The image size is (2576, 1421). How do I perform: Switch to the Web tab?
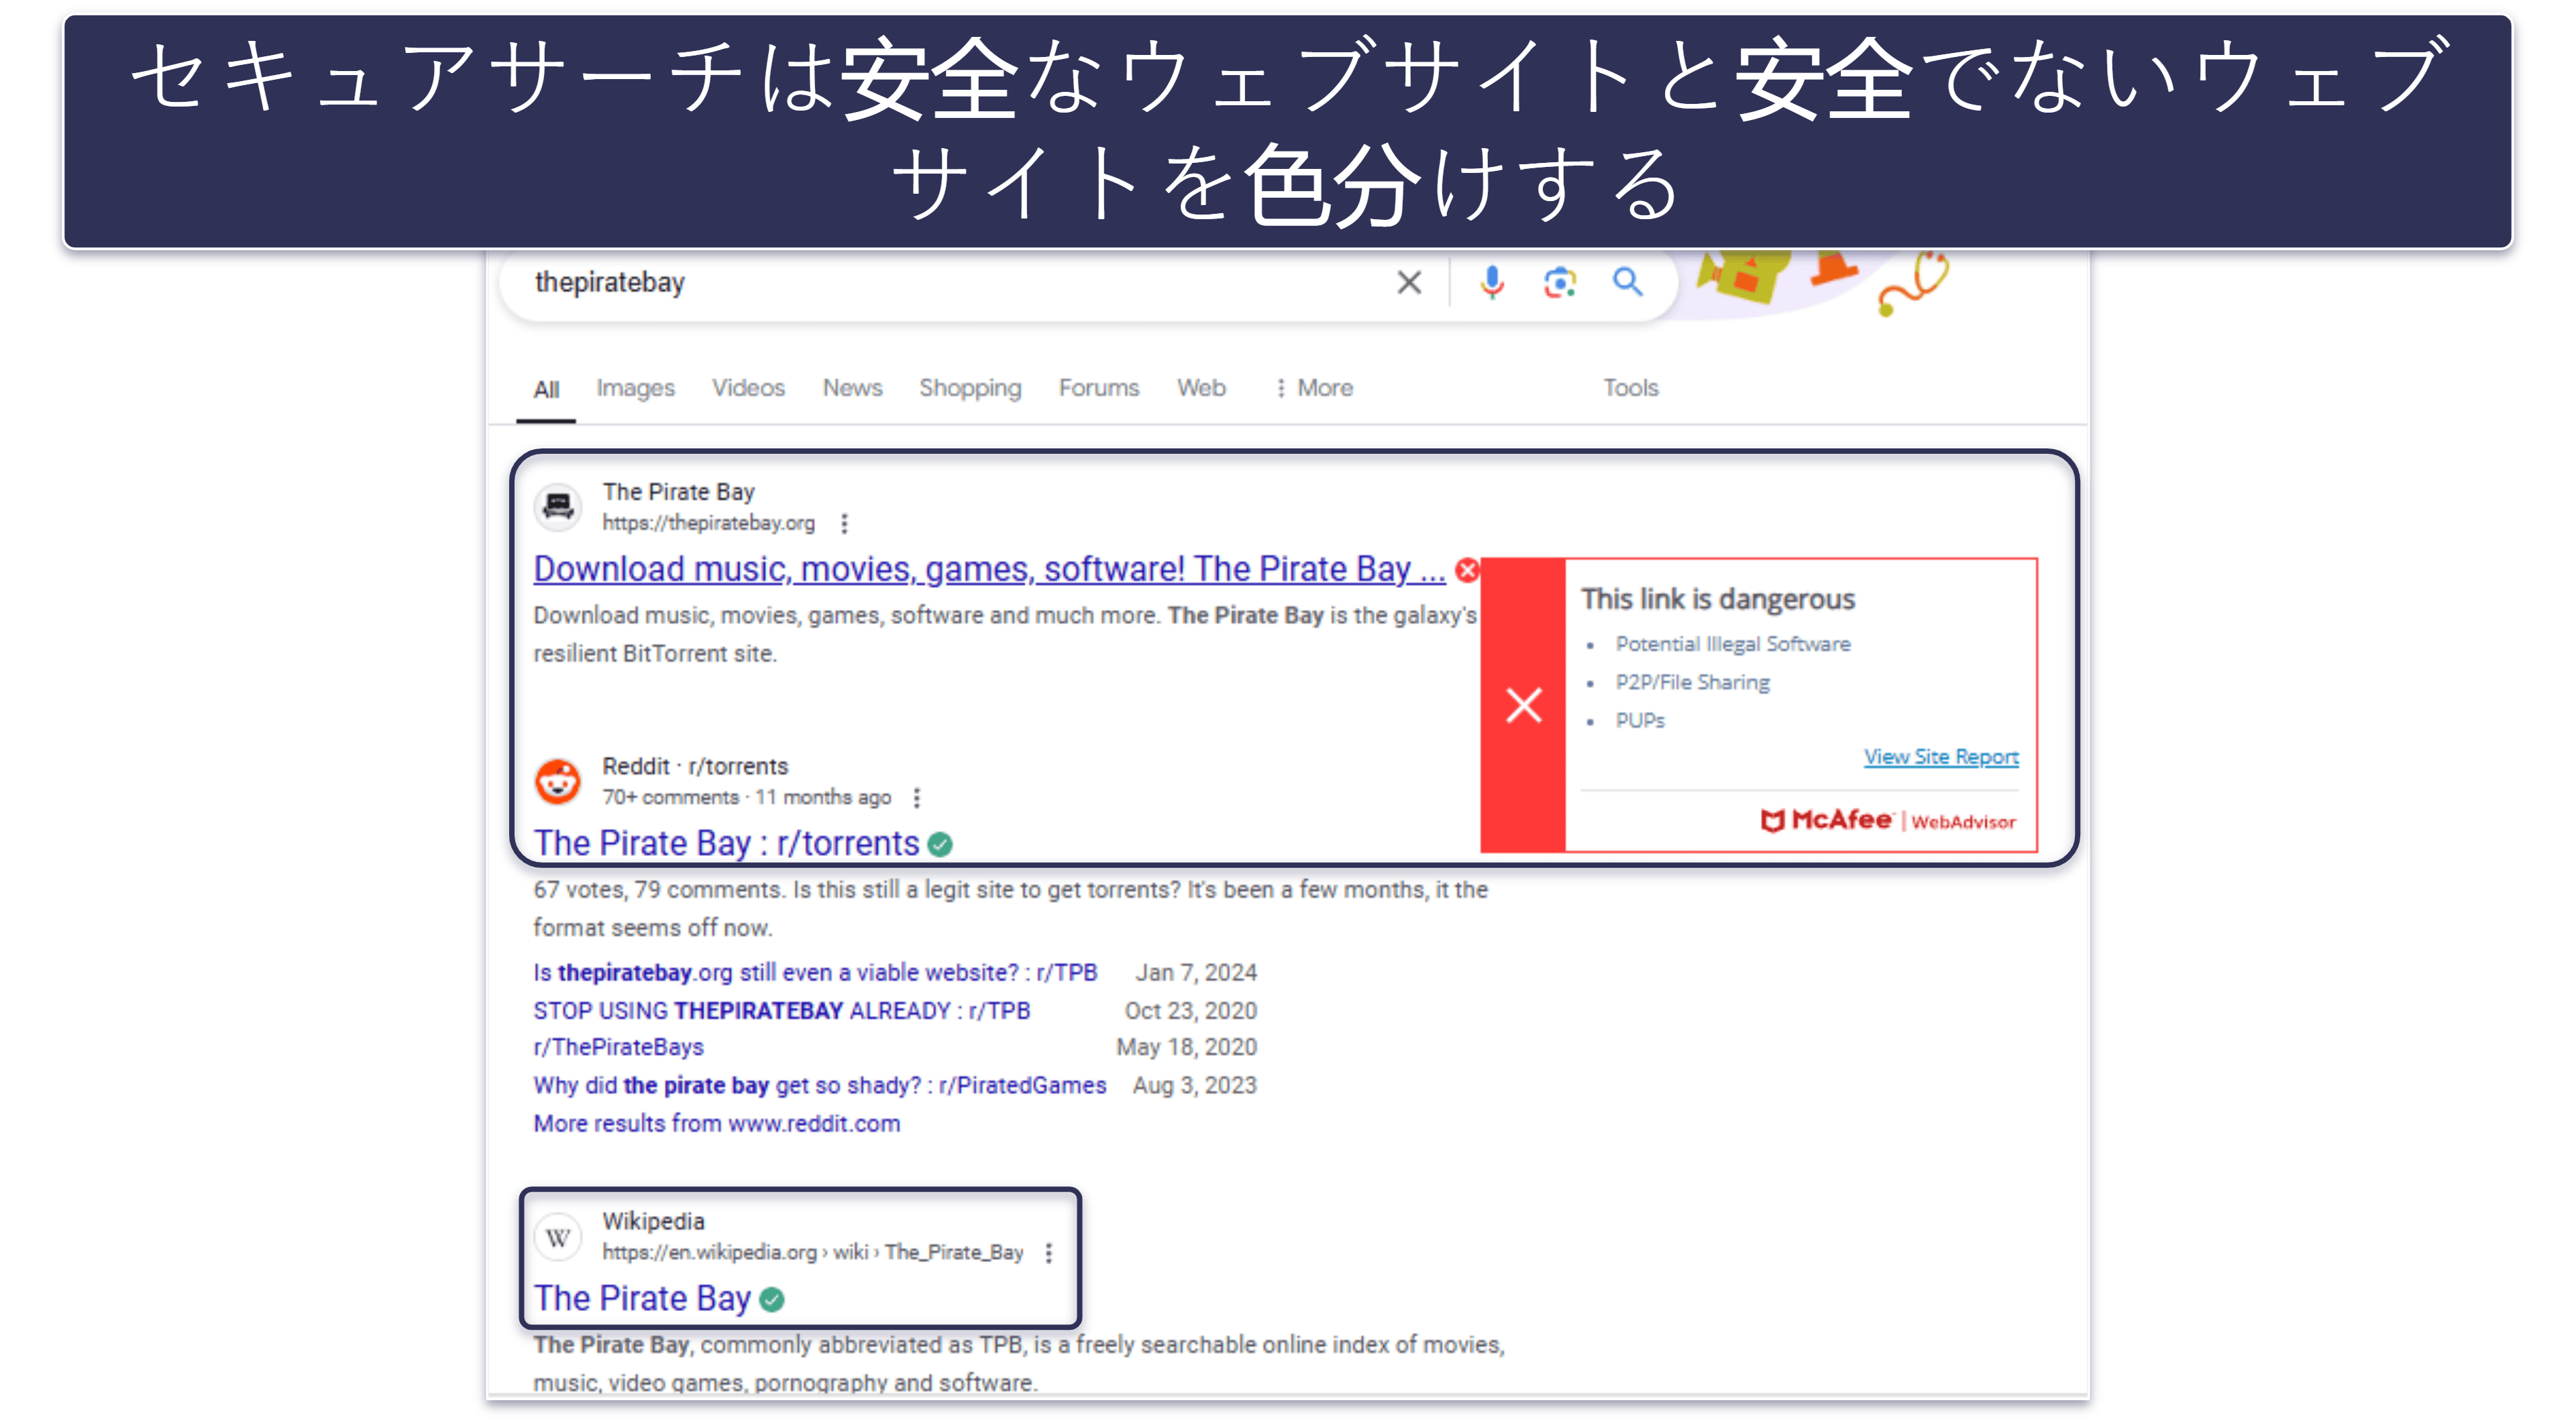[1201, 387]
